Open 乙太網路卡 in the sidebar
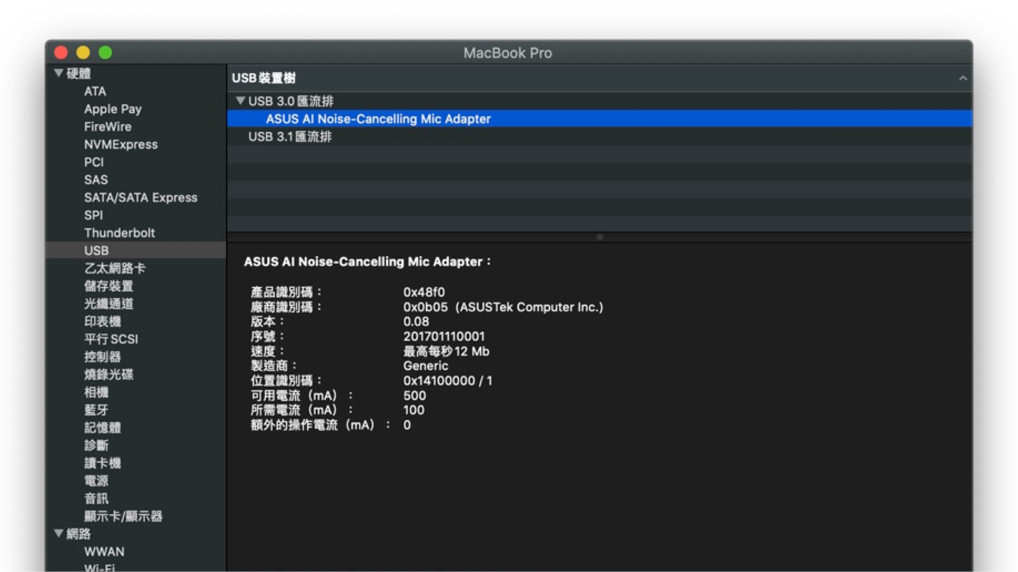This screenshot has width=1018, height=572. point(115,269)
